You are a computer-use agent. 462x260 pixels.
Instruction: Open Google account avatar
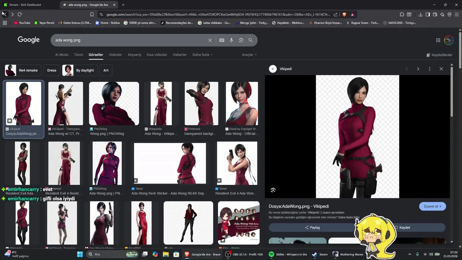(449, 40)
